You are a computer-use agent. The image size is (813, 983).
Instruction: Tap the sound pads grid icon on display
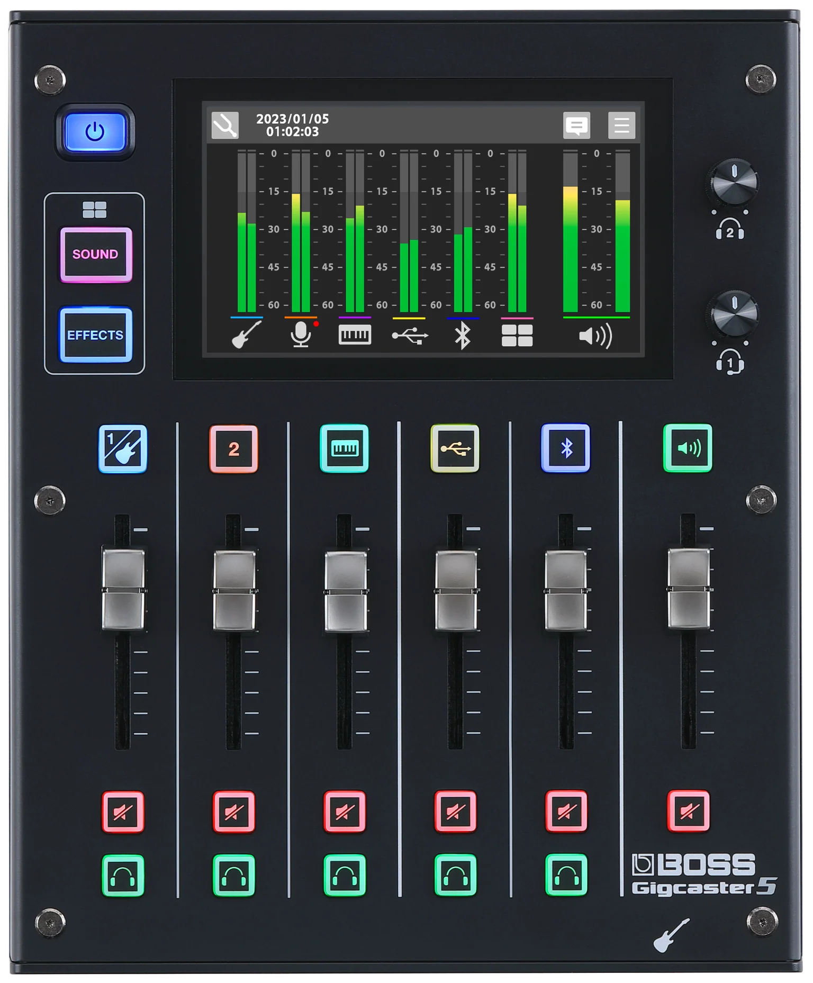point(517,335)
